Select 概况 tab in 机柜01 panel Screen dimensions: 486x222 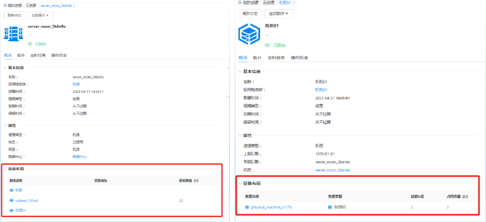[x=243, y=58]
